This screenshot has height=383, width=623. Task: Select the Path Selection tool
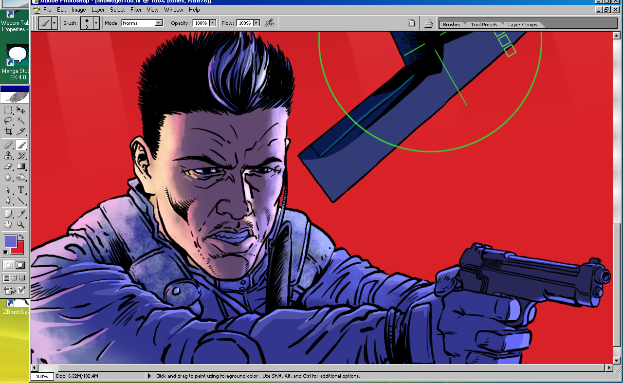pos(8,190)
